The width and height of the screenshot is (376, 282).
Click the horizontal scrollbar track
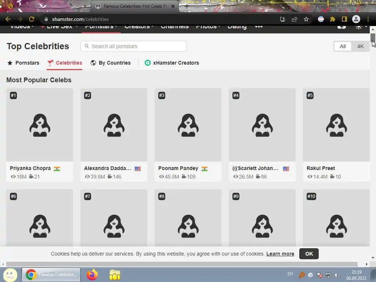click(x=182, y=264)
